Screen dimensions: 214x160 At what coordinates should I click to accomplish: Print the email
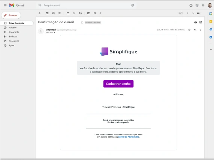point(195,22)
